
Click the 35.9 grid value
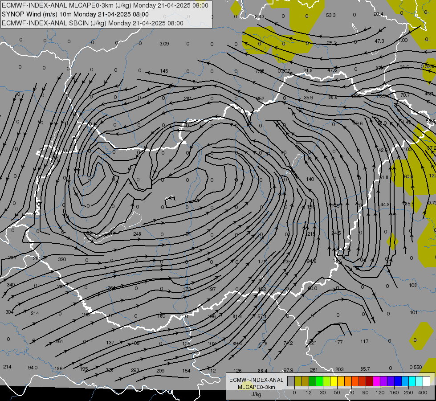point(308,98)
